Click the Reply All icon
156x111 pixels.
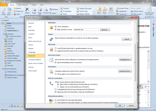pos(40,10)
